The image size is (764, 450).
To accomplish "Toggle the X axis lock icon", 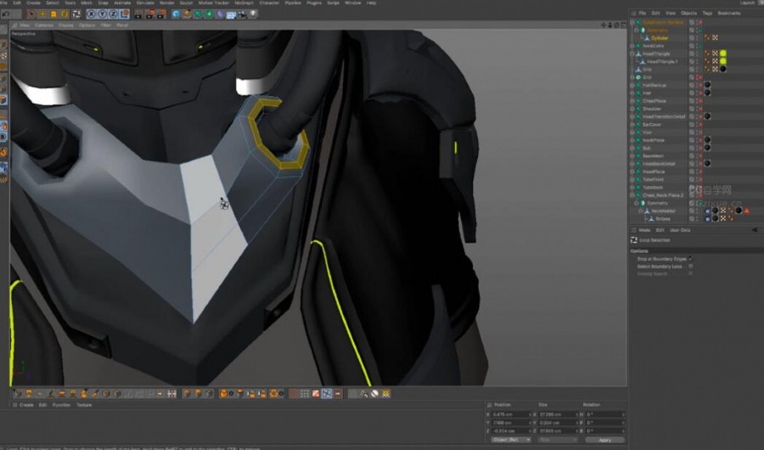I will pyautogui.click(x=91, y=14).
